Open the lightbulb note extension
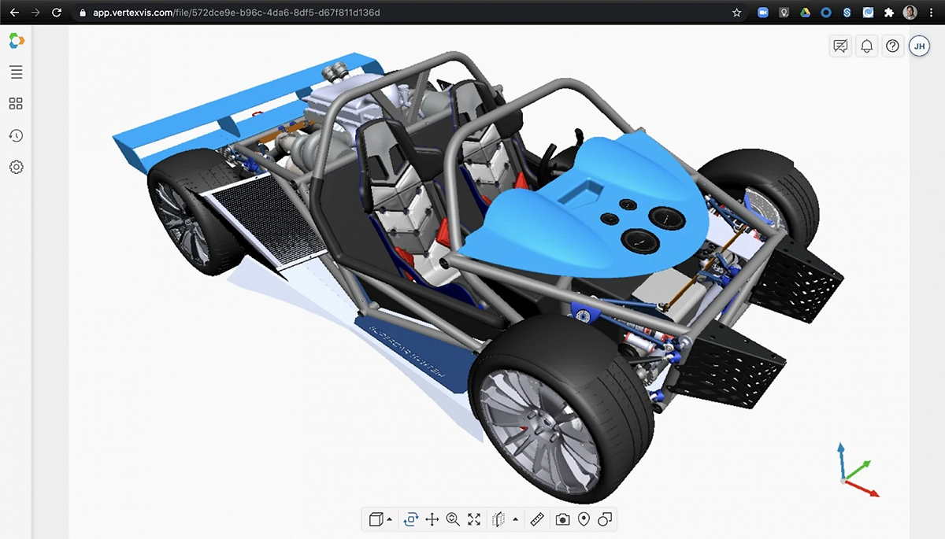 pos(784,13)
